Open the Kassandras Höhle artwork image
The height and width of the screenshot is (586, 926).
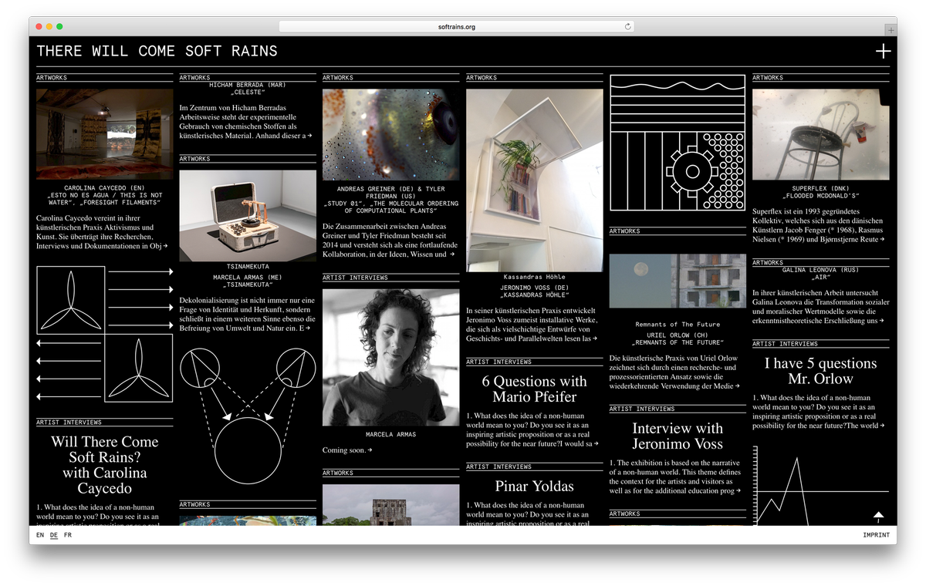point(535,180)
